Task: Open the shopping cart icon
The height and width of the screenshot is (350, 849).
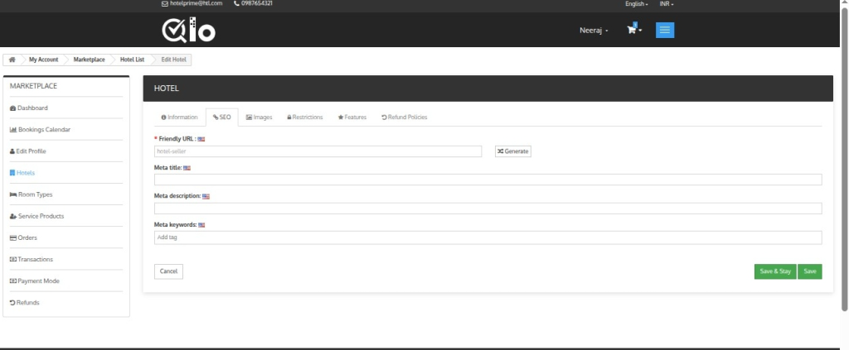Action: coord(631,31)
